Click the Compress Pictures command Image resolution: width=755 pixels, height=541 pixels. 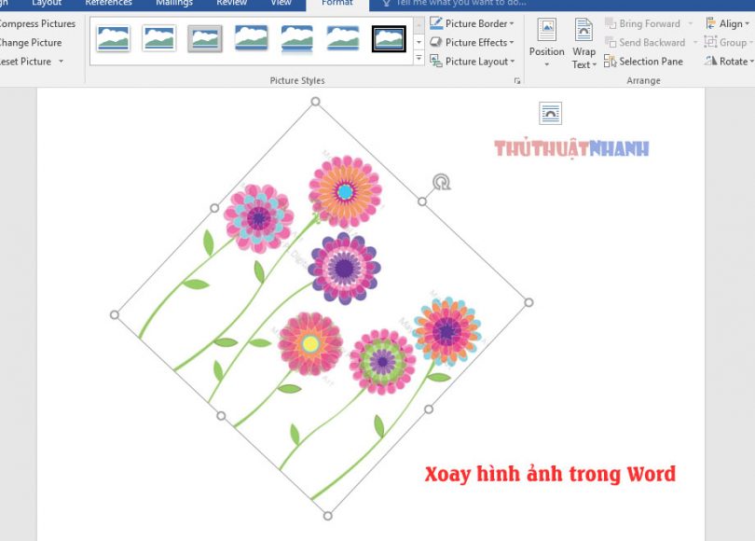pyautogui.click(x=37, y=23)
